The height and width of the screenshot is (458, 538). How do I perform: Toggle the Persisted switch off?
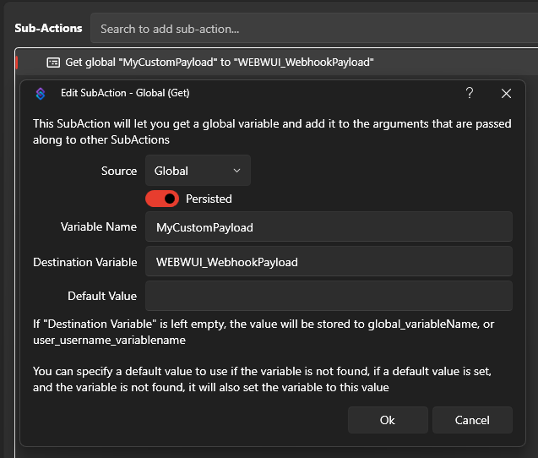[x=162, y=199]
